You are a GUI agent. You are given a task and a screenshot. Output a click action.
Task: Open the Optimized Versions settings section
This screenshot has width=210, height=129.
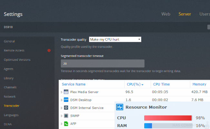[17, 60]
